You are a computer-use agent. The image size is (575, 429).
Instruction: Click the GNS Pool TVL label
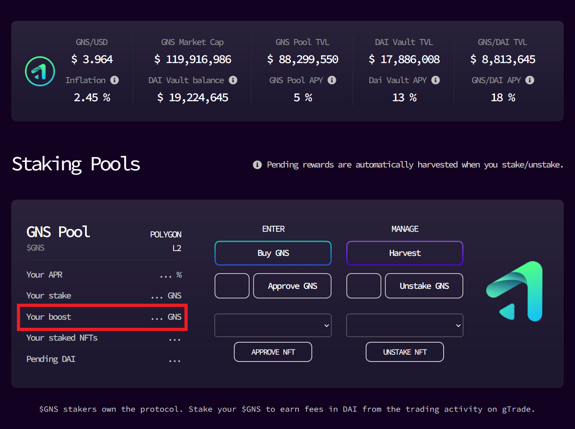(303, 42)
